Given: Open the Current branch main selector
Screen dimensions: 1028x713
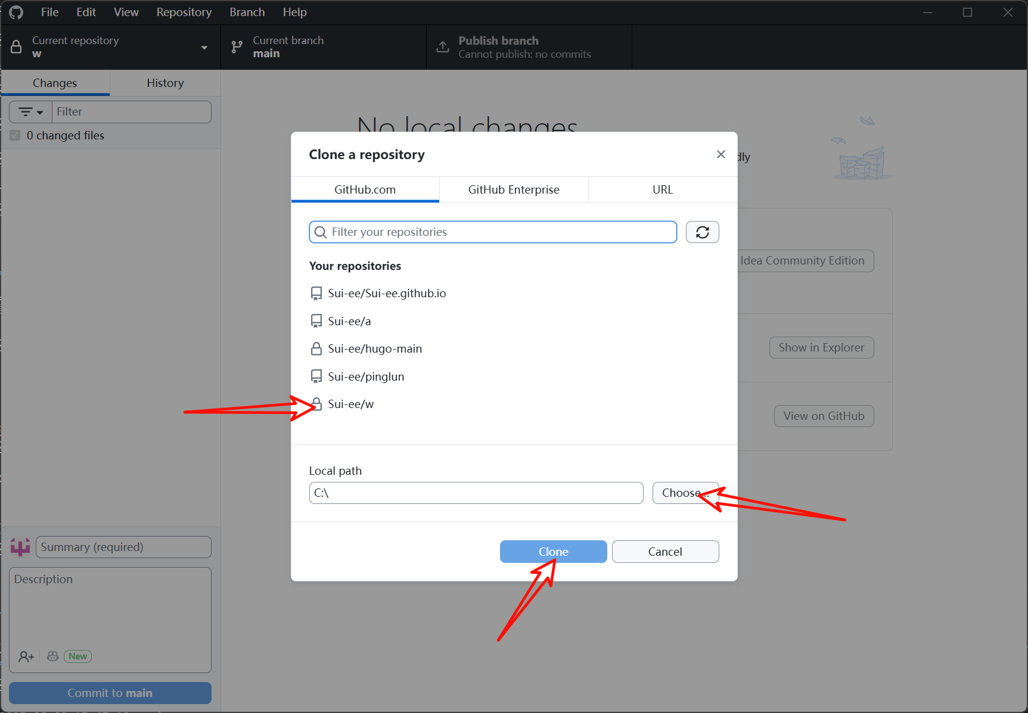Looking at the screenshot, I should click(x=324, y=47).
